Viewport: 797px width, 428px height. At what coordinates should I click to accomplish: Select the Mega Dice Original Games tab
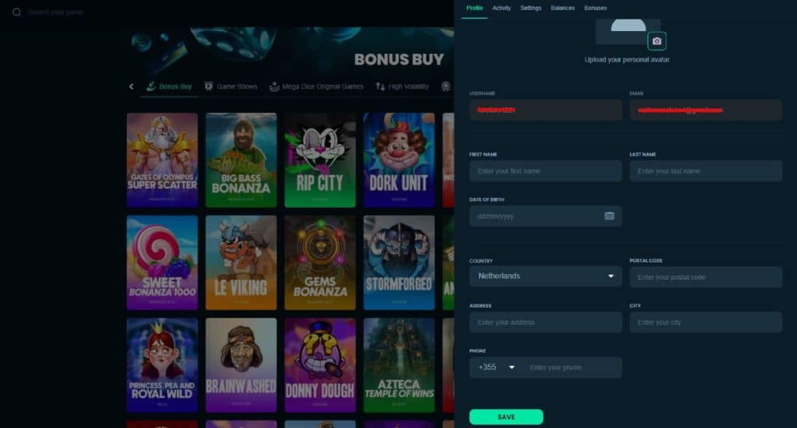coord(316,87)
